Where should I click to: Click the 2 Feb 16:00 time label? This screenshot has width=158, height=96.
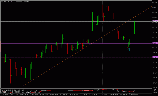tap(74, 95)
